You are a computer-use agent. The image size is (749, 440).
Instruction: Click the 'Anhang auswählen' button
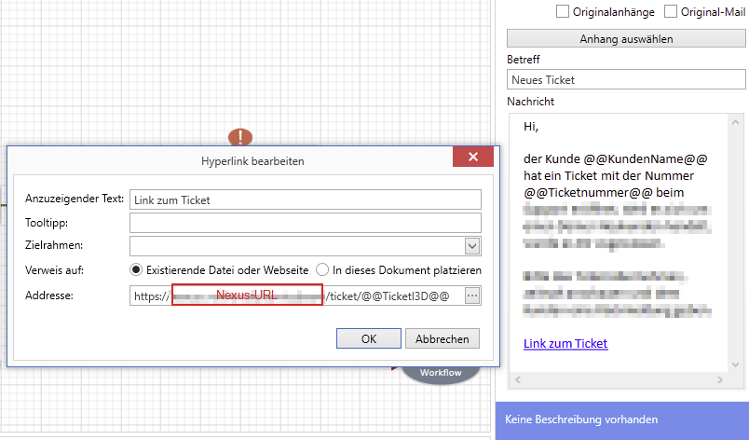(x=626, y=39)
